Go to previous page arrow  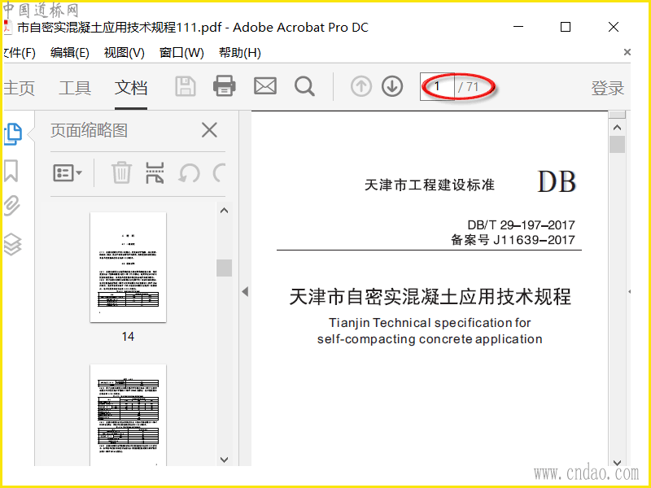click(x=360, y=87)
